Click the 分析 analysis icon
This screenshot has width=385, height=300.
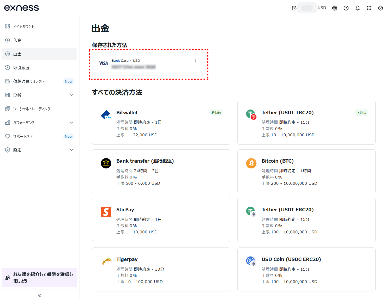pyautogui.click(x=8, y=95)
